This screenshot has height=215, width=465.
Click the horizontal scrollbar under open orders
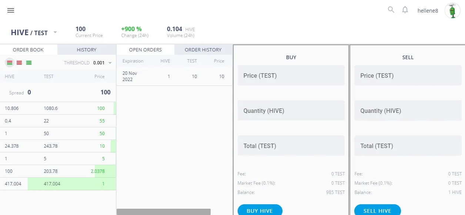click(x=164, y=212)
